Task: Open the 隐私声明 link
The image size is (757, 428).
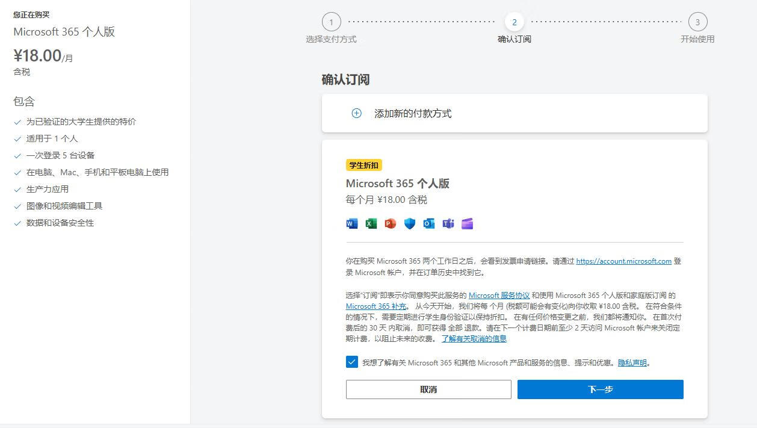Action: pos(632,363)
